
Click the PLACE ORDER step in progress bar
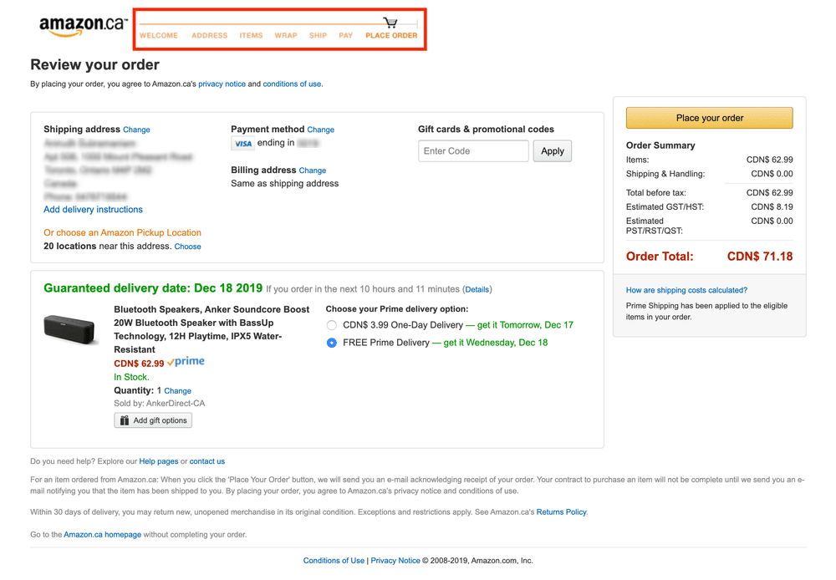pyautogui.click(x=391, y=36)
